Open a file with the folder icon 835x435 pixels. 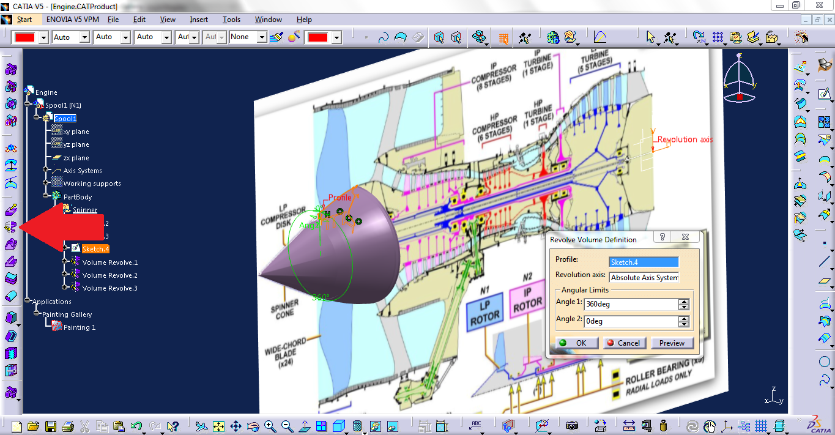click(34, 426)
